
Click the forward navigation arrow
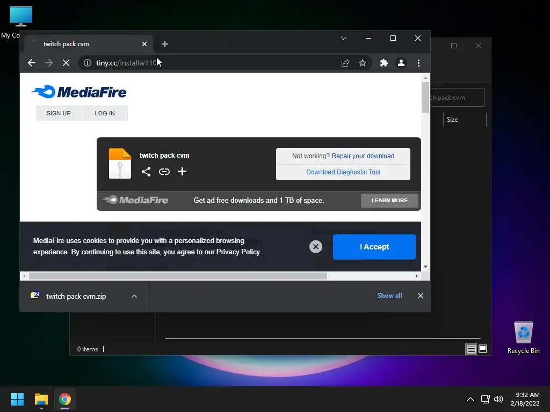[49, 63]
